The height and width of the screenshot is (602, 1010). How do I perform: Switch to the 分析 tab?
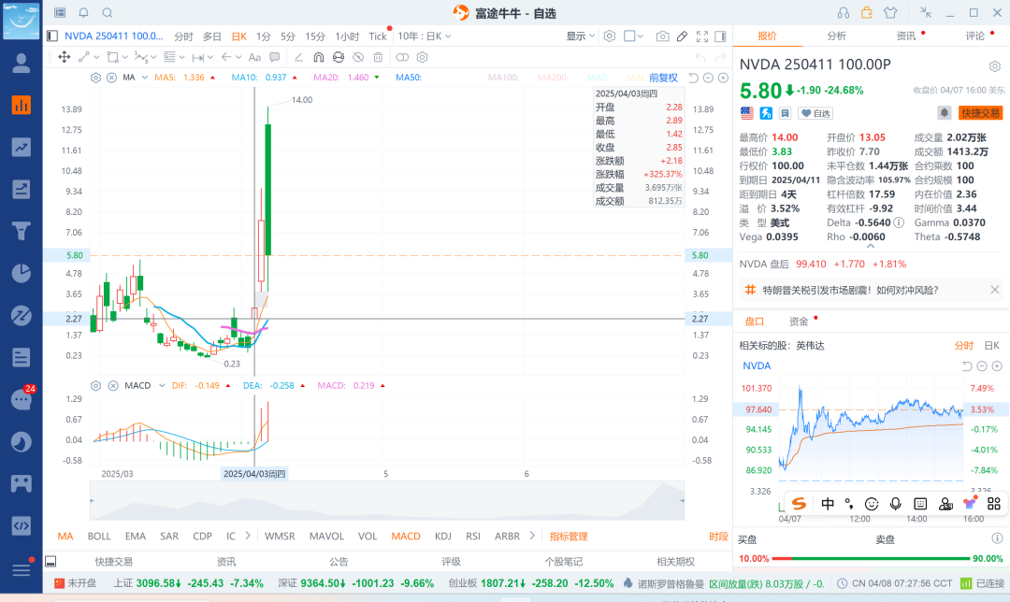(836, 36)
